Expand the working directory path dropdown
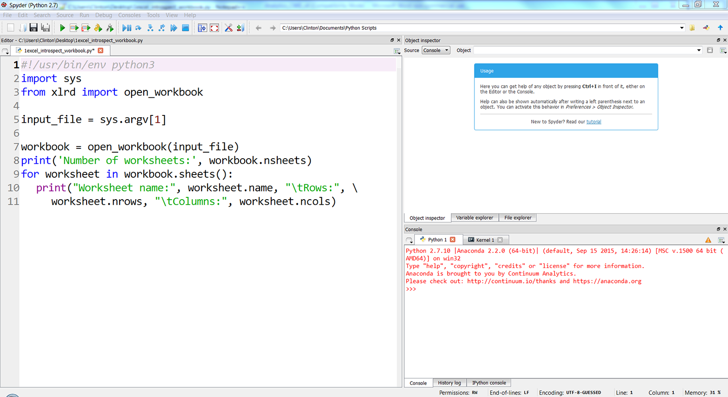 [x=682, y=27]
